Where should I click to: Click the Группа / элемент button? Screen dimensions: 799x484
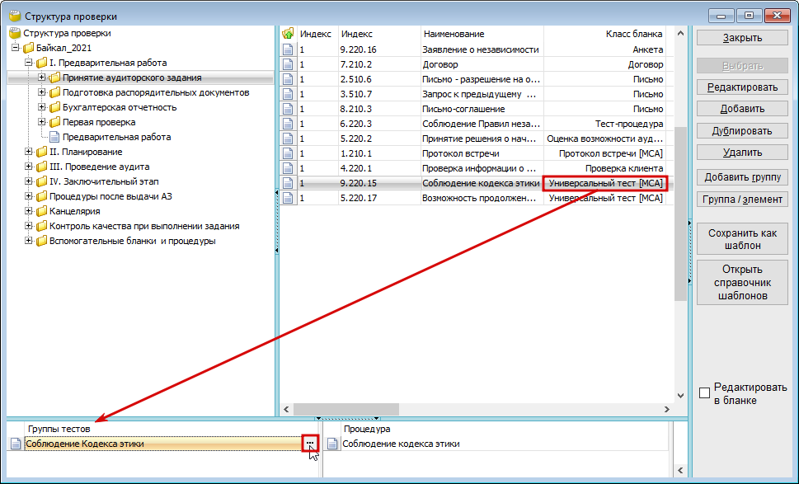(x=742, y=200)
